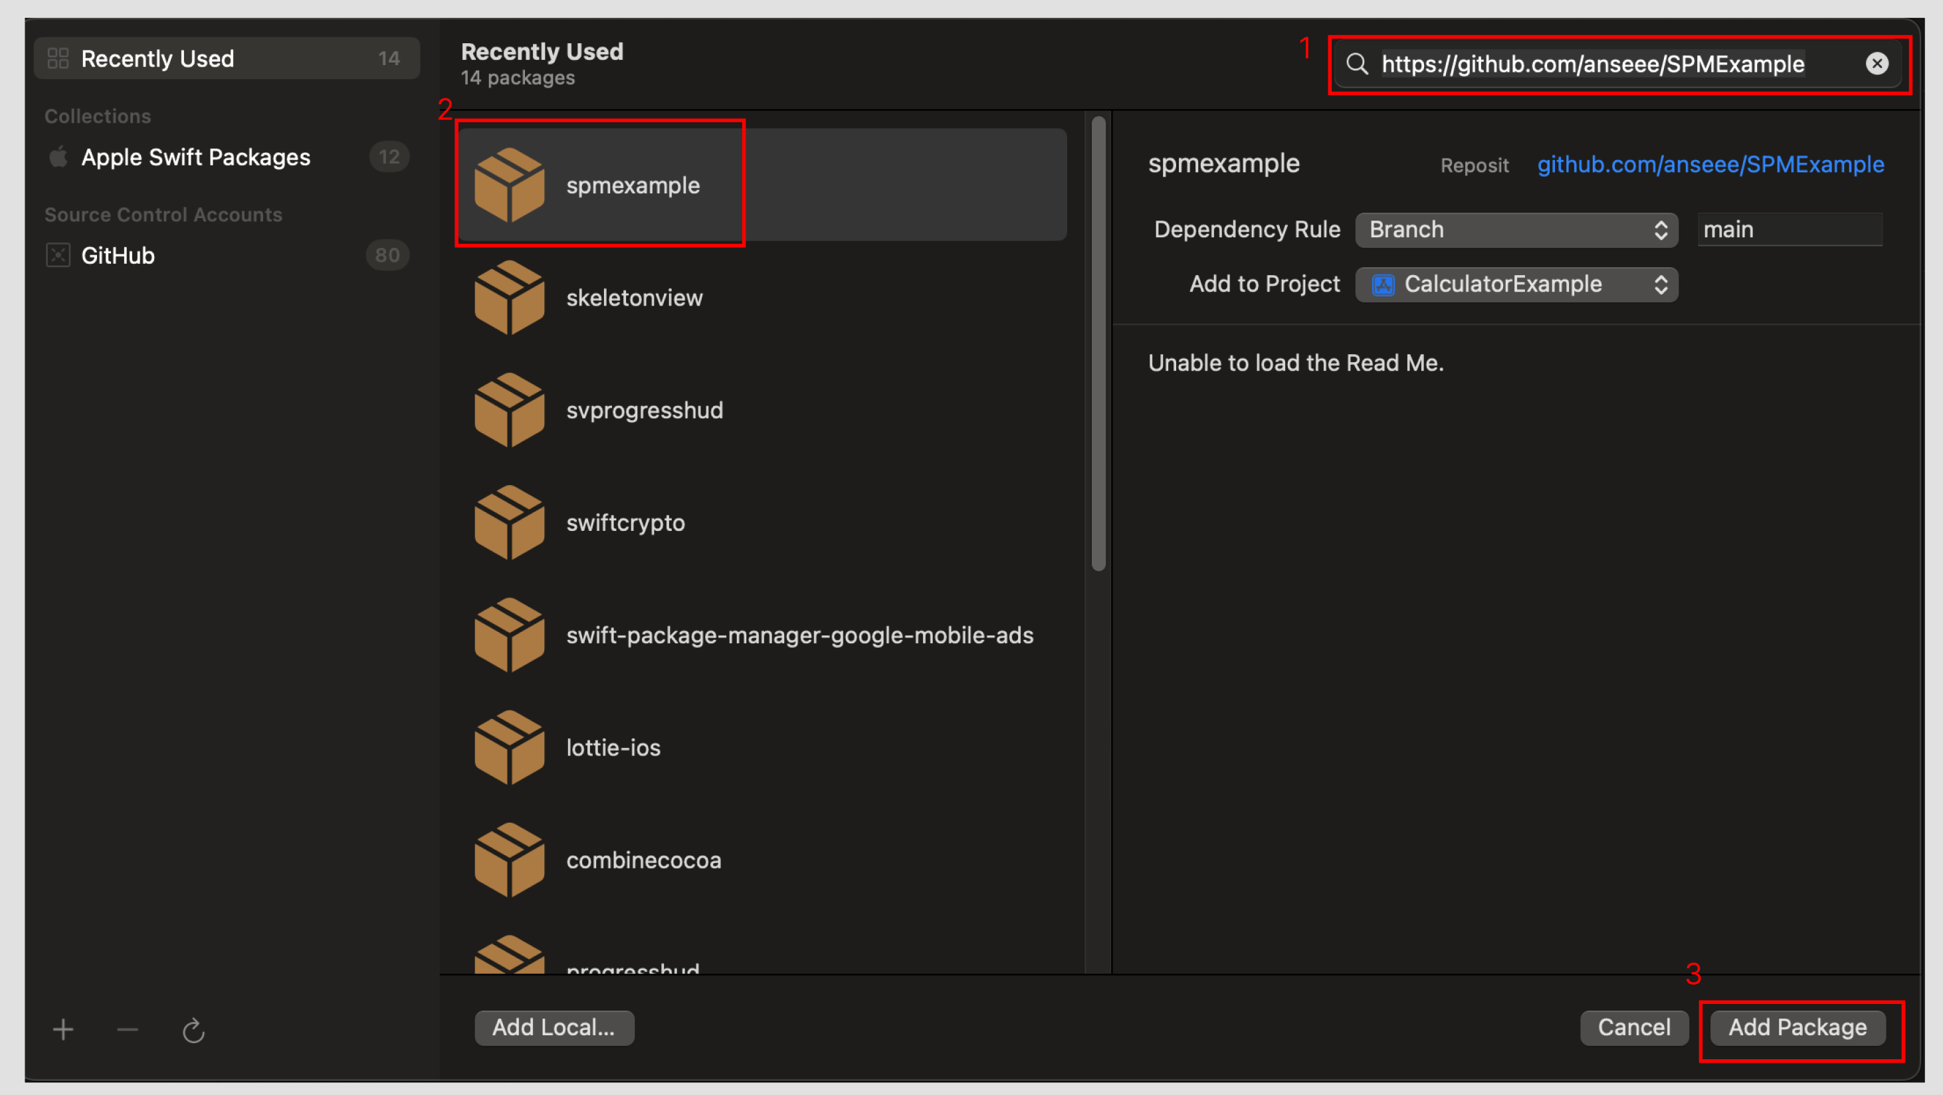Click the Cancel button
Image resolution: width=1943 pixels, height=1095 pixels.
point(1634,1027)
